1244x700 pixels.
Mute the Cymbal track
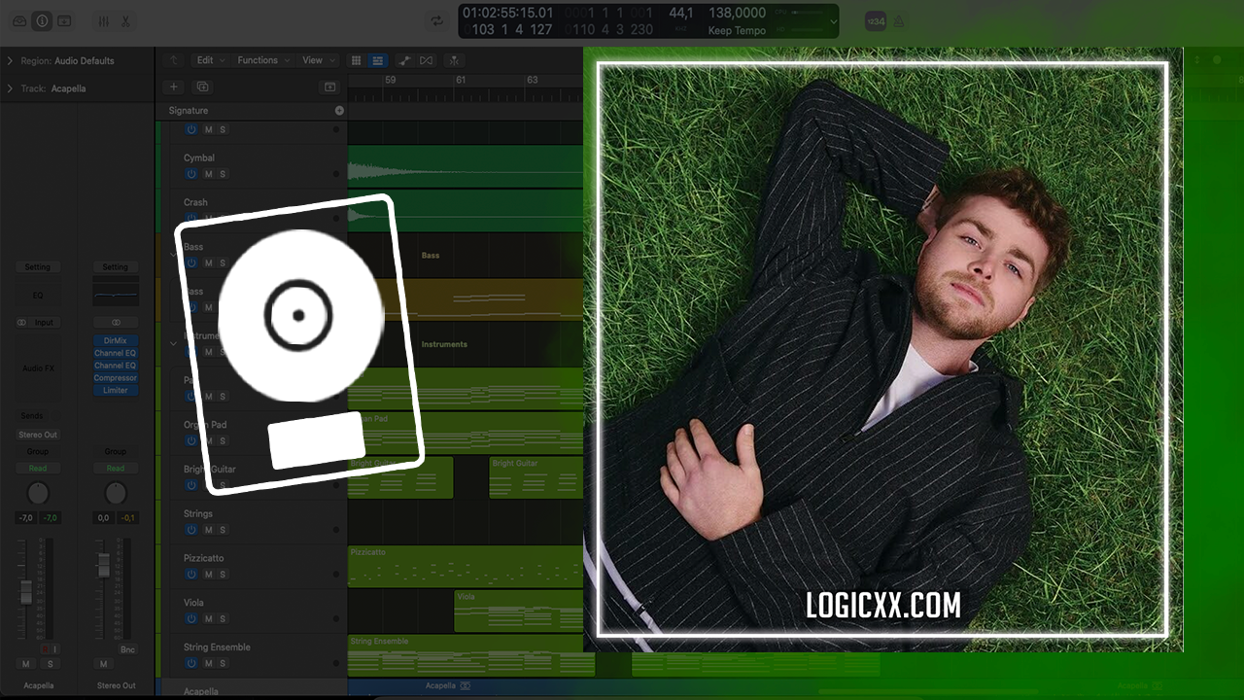pos(208,174)
